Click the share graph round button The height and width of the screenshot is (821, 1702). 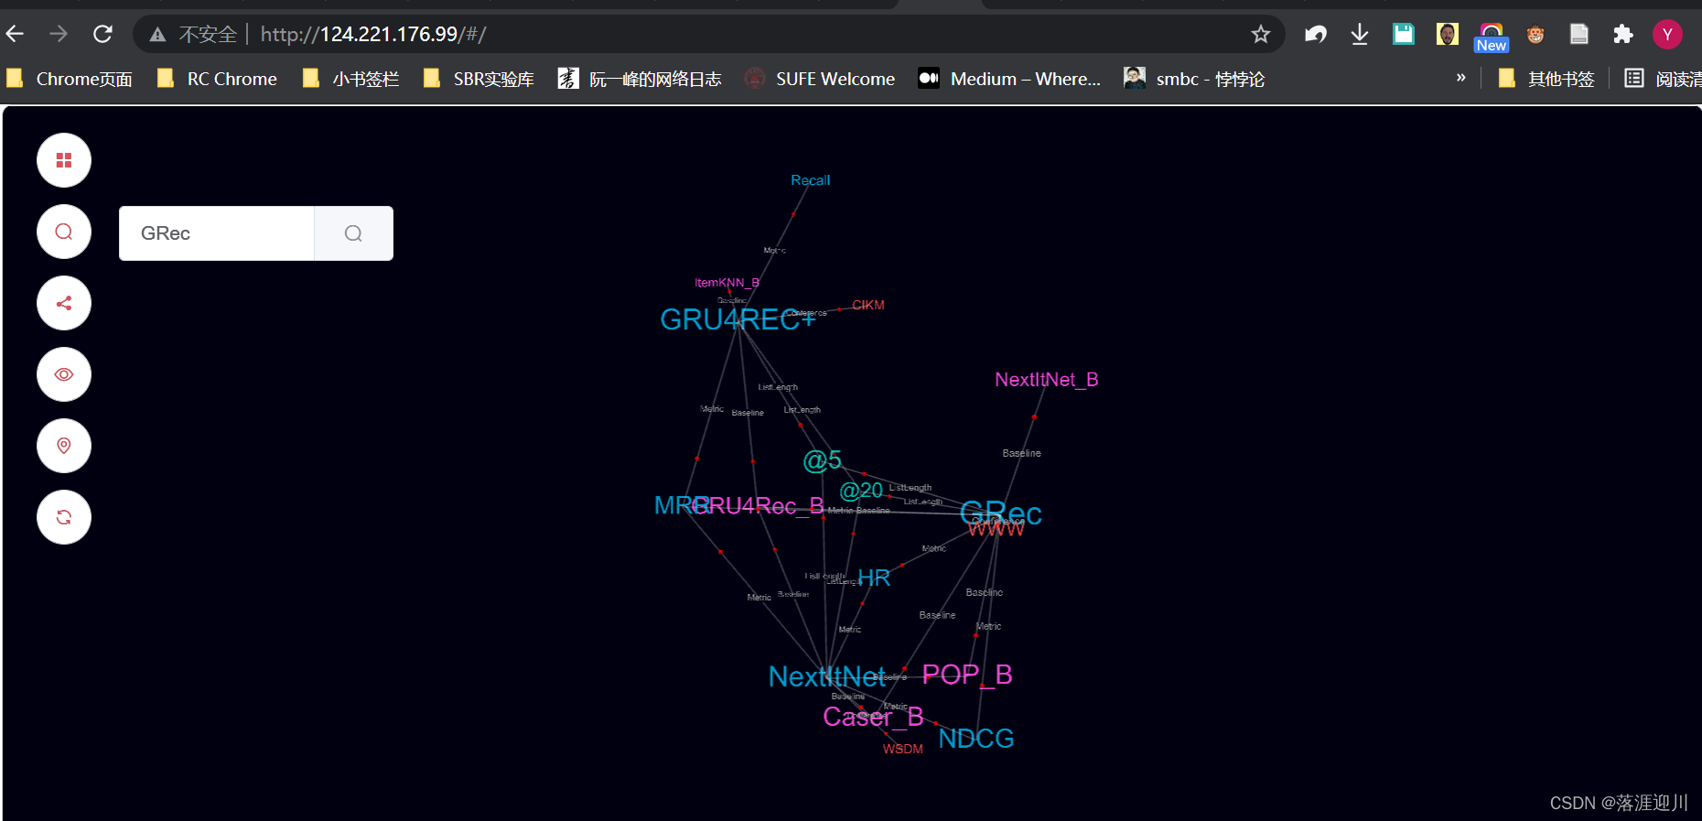tap(64, 303)
